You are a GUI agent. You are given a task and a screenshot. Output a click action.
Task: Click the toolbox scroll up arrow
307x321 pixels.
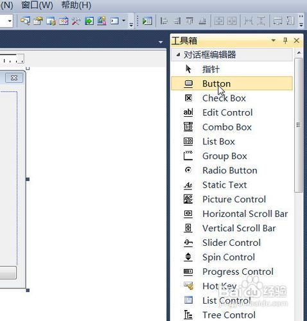click(x=299, y=53)
